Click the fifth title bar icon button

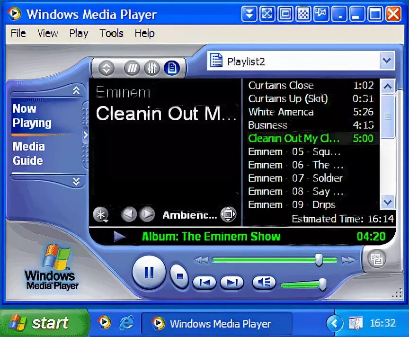point(321,14)
